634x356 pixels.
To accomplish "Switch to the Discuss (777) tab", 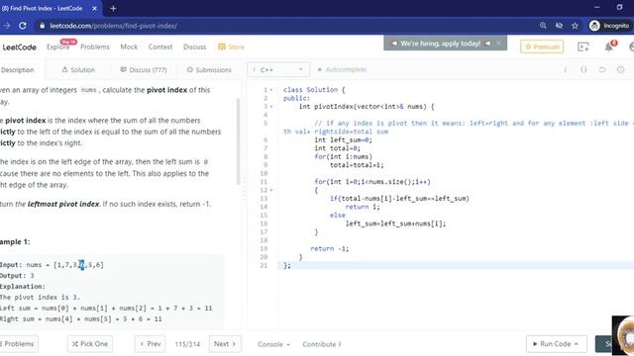I will pos(144,70).
